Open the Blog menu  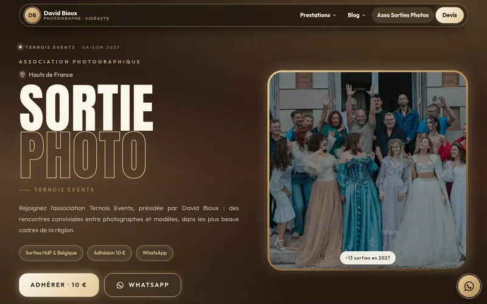356,15
